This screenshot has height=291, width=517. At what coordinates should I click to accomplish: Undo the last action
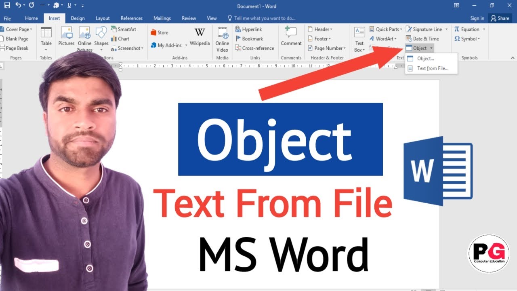click(18, 6)
